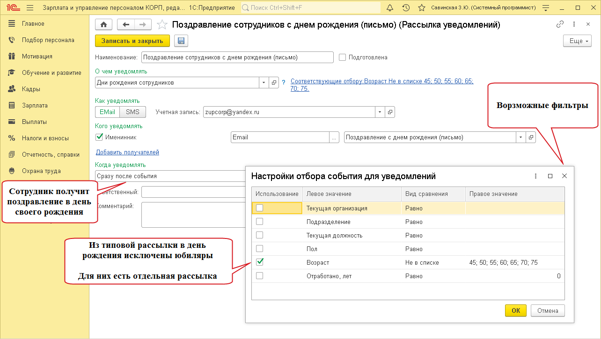This screenshot has width=601, height=339.
Task: Click the floppy disk save icon
Action: 181,41
